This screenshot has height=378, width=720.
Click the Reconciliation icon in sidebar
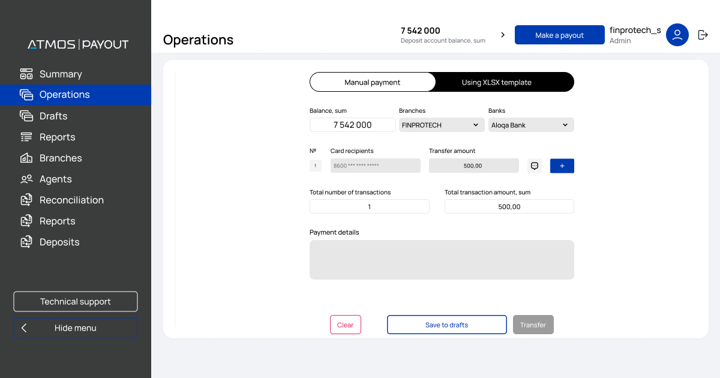pos(26,200)
